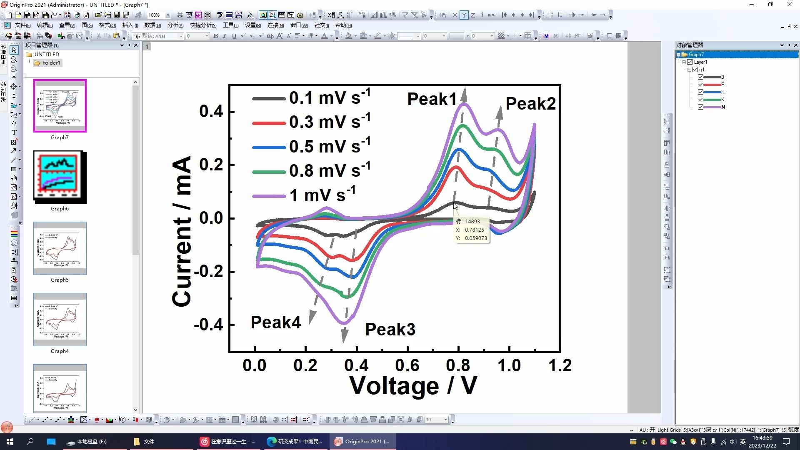Image resolution: width=800 pixels, height=450 pixels.
Task: Open the color palette tool in left toolbar
Action: (x=14, y=234)
